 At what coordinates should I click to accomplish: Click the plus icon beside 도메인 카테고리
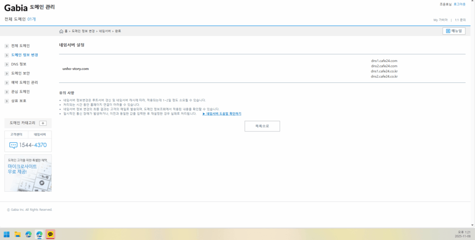point(43,123)
